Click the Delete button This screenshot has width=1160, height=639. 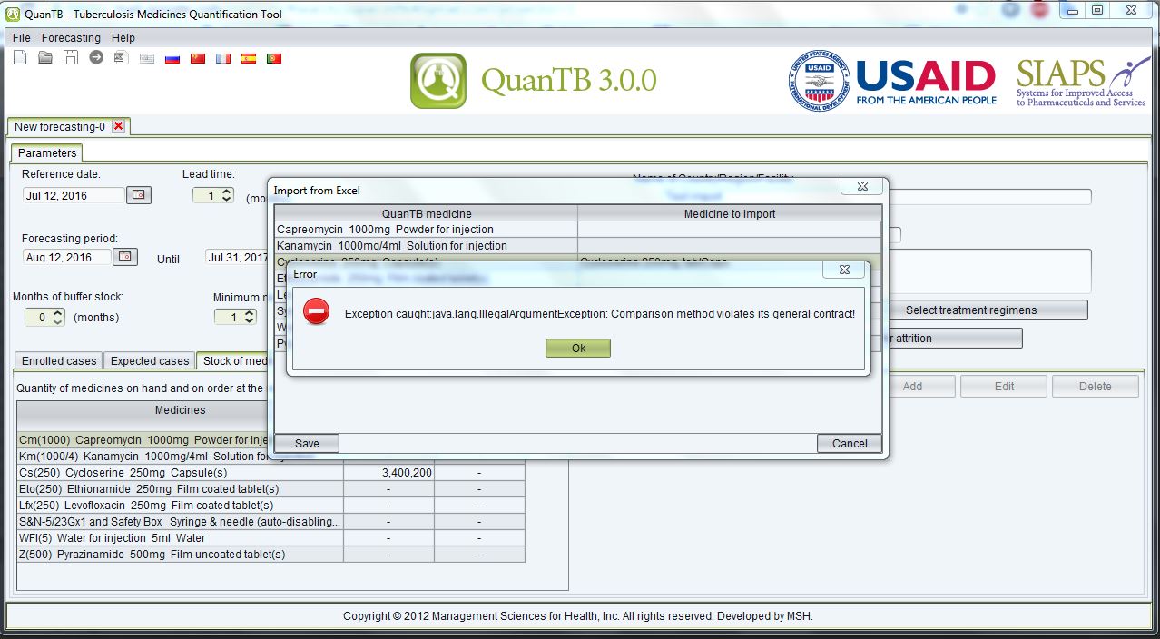(x=1095, y=387)
